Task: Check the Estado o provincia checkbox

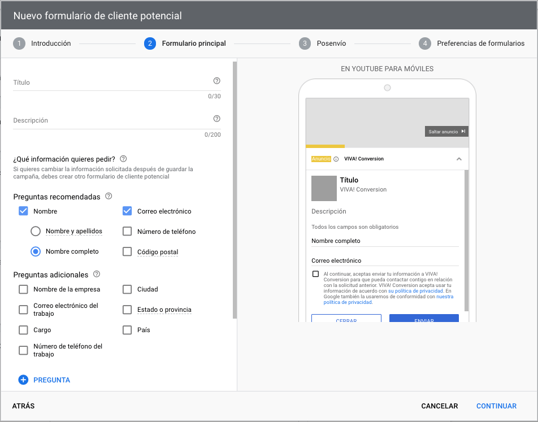Action: (x=127, y=310)
